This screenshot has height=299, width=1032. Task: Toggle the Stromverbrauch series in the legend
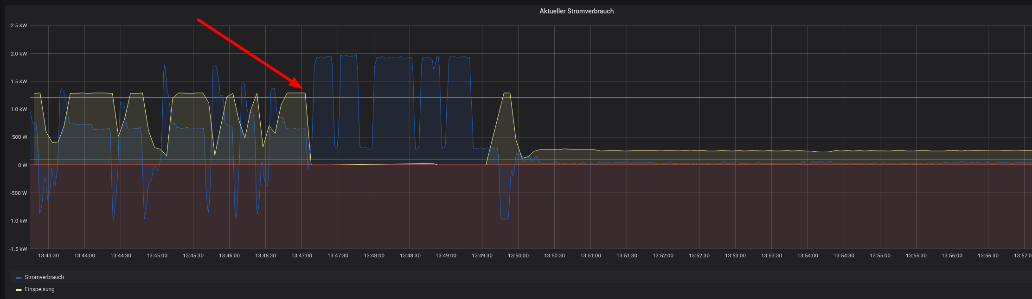tap(45, 277)
